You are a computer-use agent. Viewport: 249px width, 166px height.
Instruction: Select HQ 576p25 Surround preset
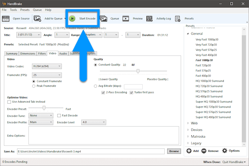pyautogui.click(x=209, y=91)
